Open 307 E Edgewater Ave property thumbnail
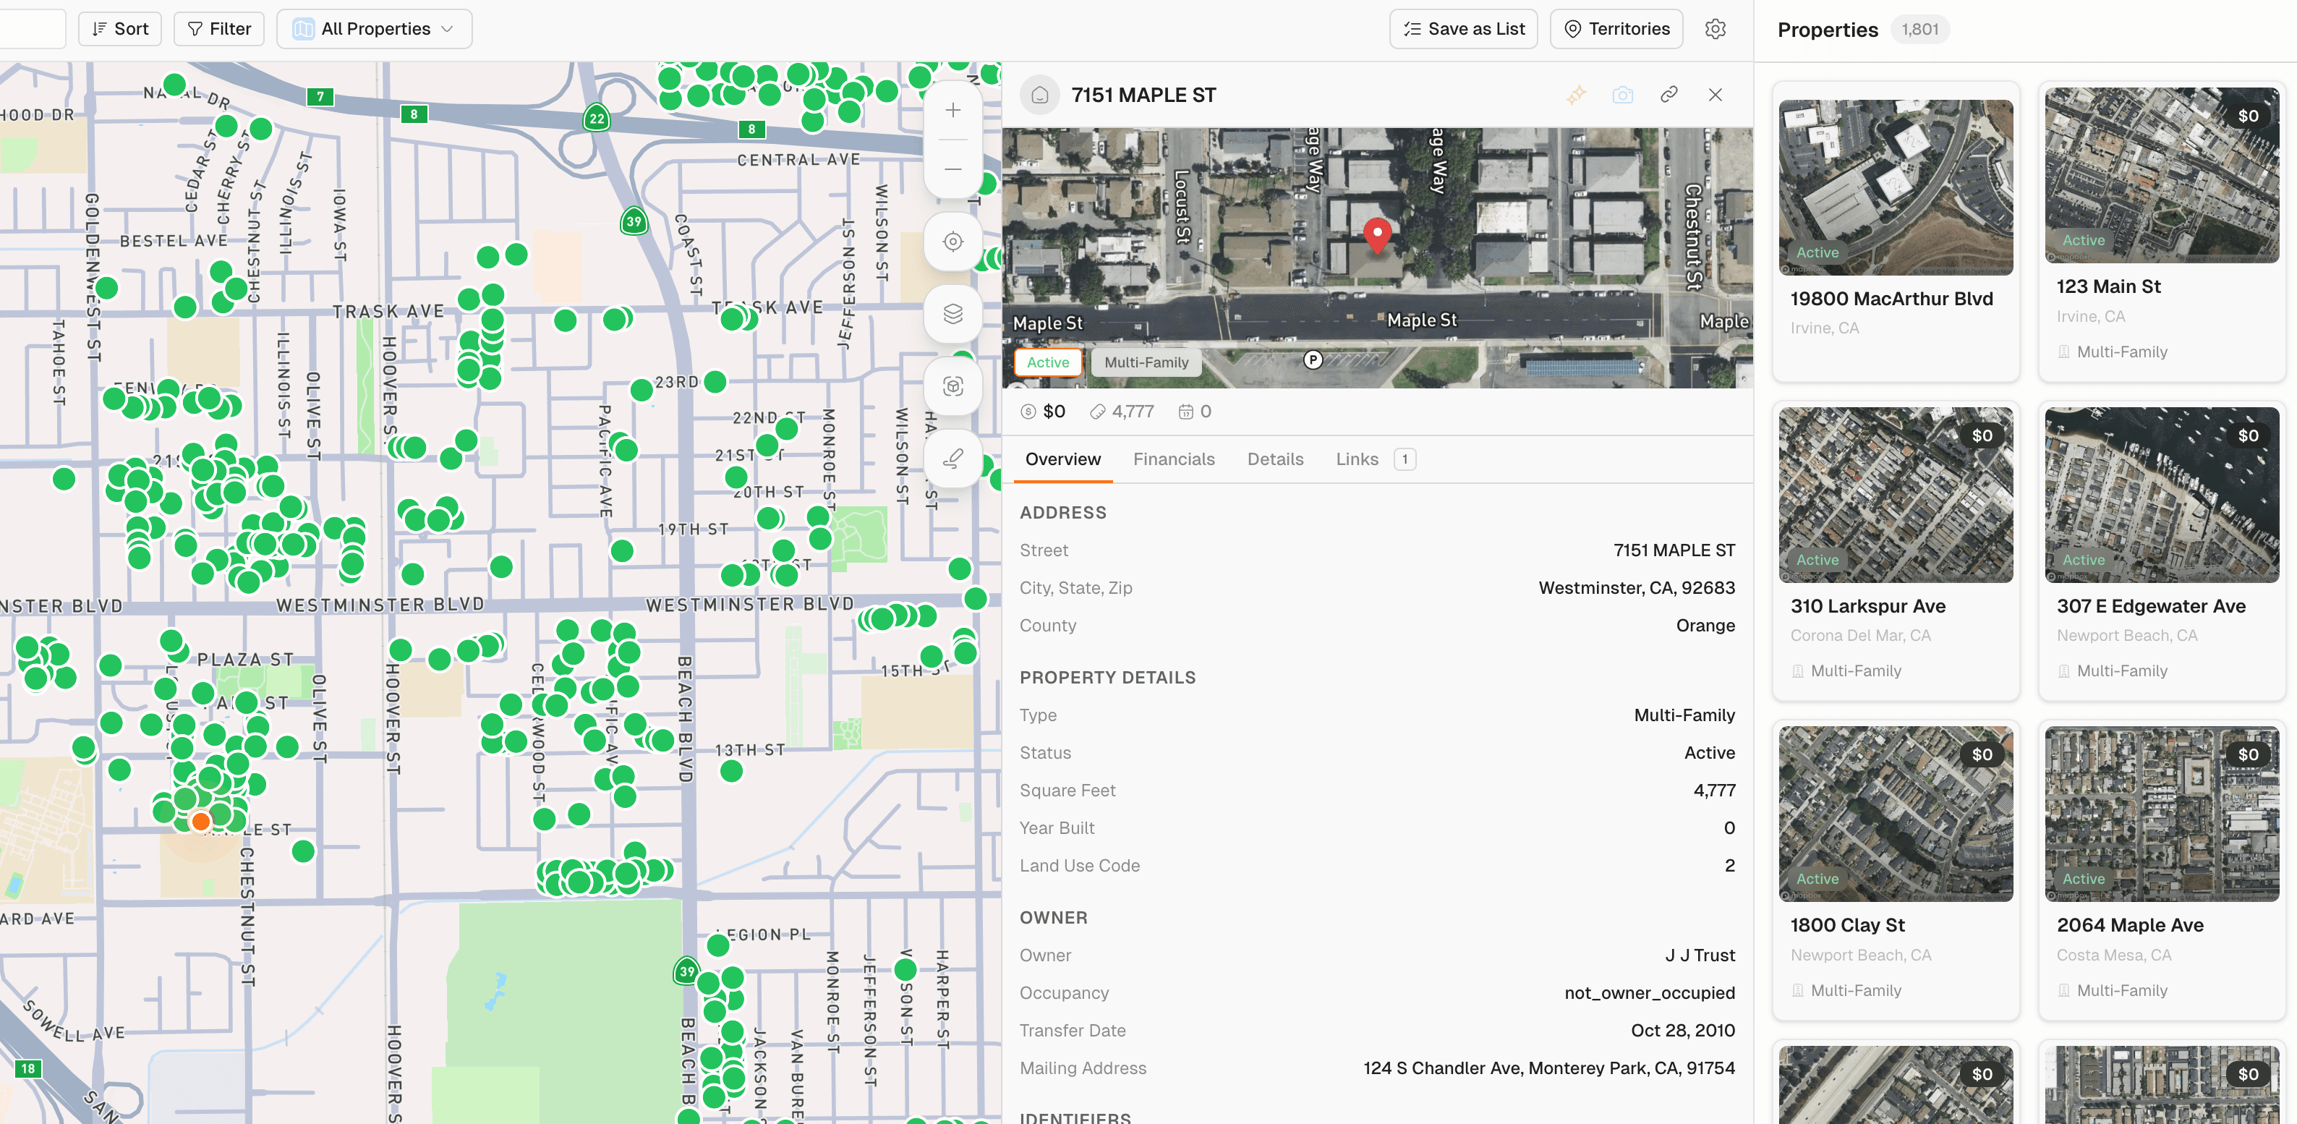The width and height of the screenshot is (2297, 1124). [x=2162, y=495]
